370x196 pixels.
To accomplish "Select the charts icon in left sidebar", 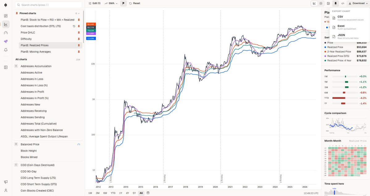I will tap(6, 24).
